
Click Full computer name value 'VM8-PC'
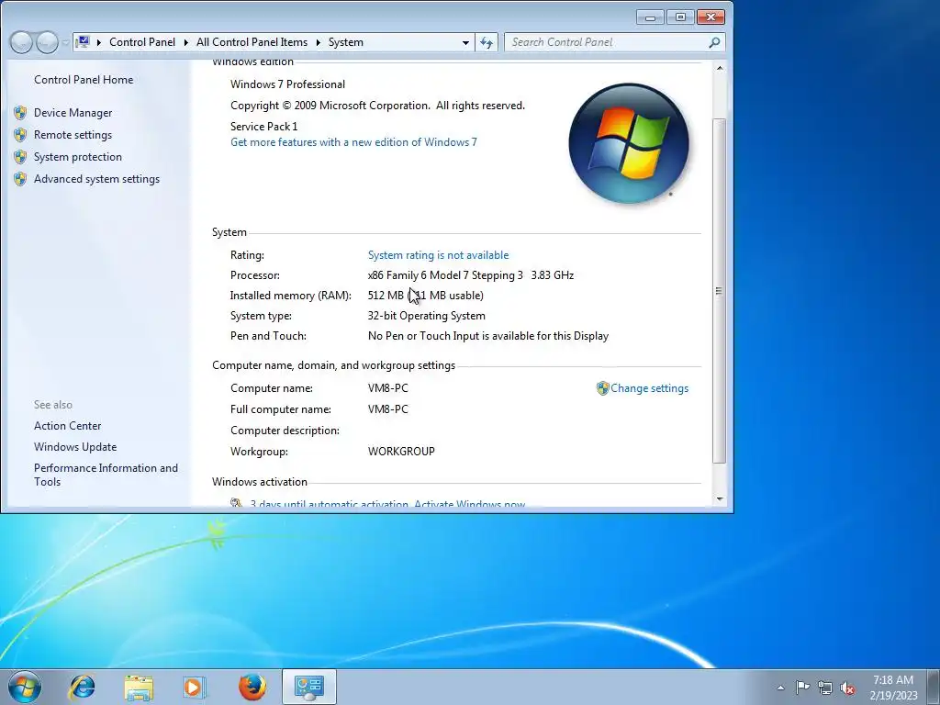click(x=388, y=409)
